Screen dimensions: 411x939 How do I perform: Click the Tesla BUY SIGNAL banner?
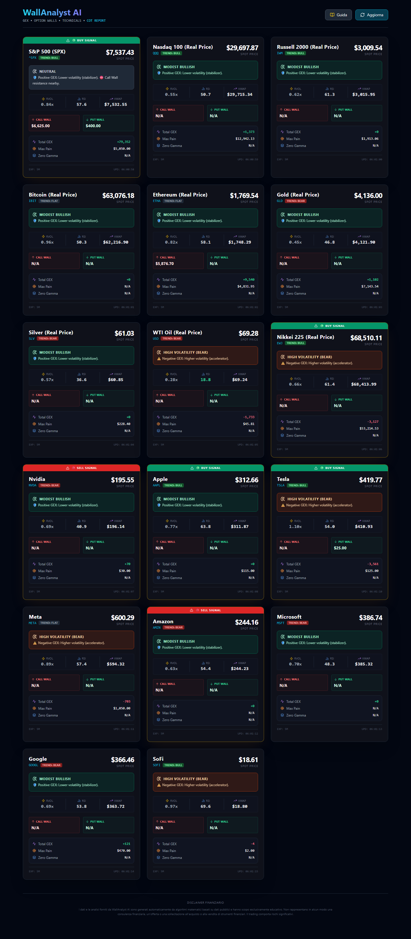tap(329, 468)
